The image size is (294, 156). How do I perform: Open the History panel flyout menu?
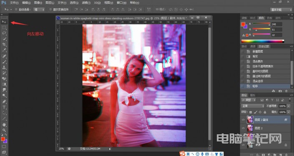point(291,46)
